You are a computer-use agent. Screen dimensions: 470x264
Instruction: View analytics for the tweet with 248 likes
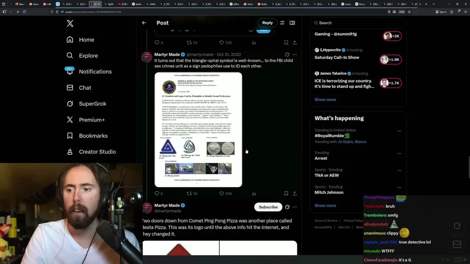[254, 194]
